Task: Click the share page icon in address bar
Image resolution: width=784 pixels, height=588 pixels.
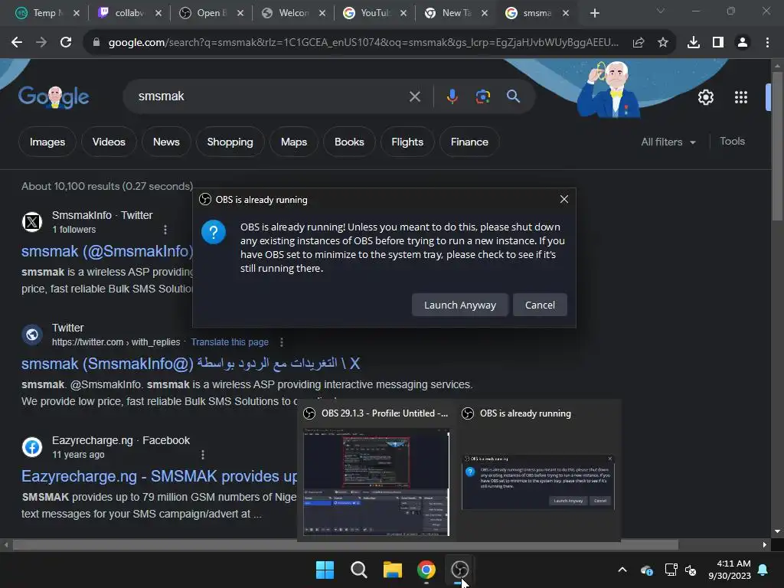Action: 639,43
